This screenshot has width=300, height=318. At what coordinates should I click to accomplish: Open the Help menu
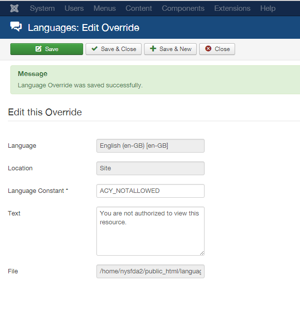[x=268, y=8]
